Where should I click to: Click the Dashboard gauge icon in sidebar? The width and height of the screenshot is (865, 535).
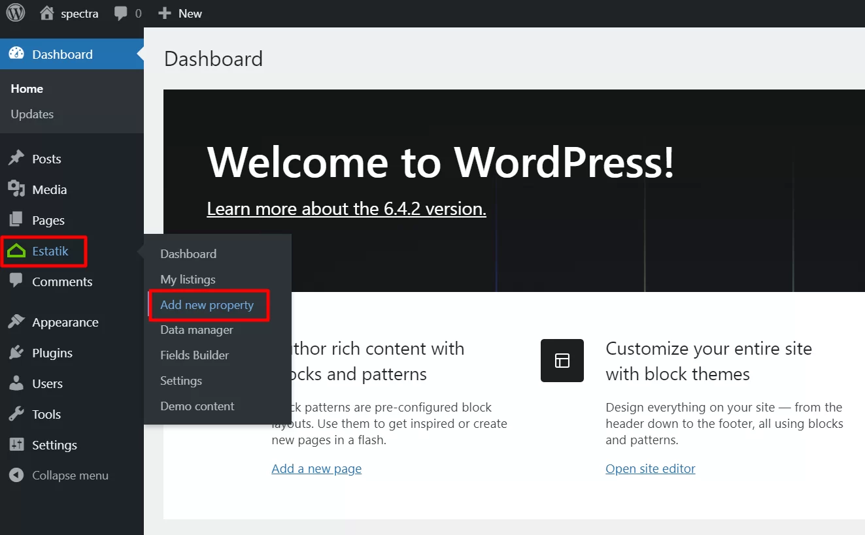pos(16,54)
